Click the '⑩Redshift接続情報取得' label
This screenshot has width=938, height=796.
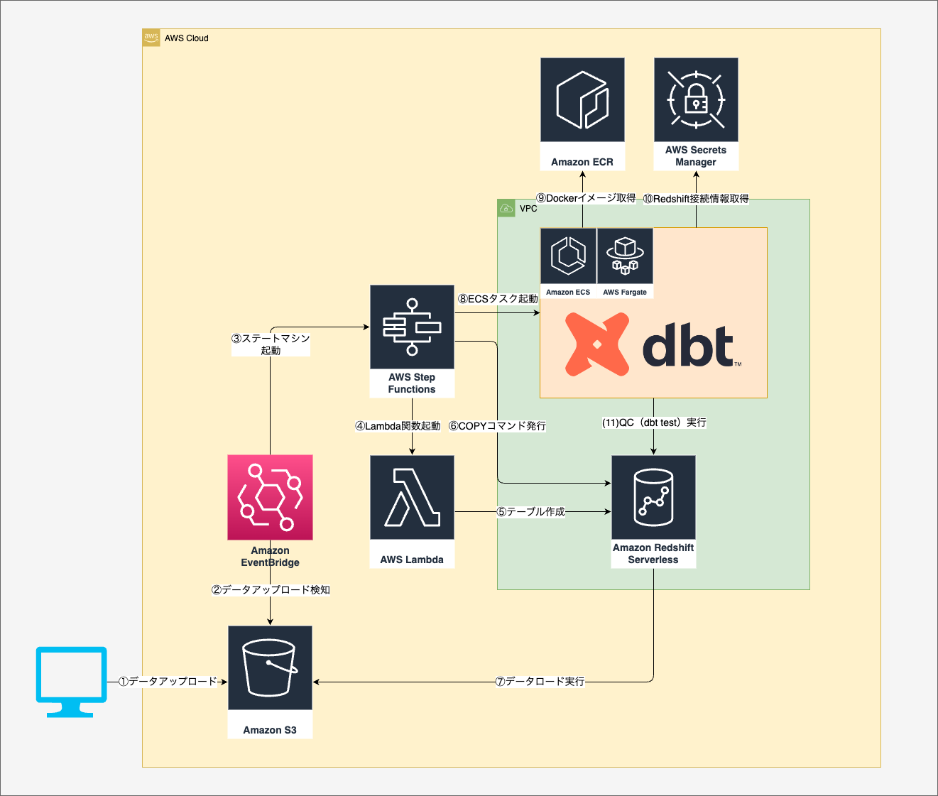696,199
